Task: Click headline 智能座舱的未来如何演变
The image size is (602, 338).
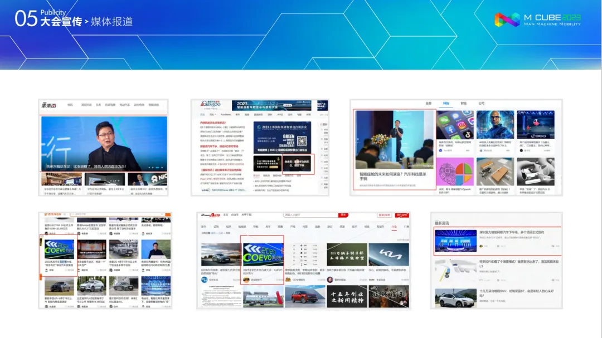Action: coord(393,176)
